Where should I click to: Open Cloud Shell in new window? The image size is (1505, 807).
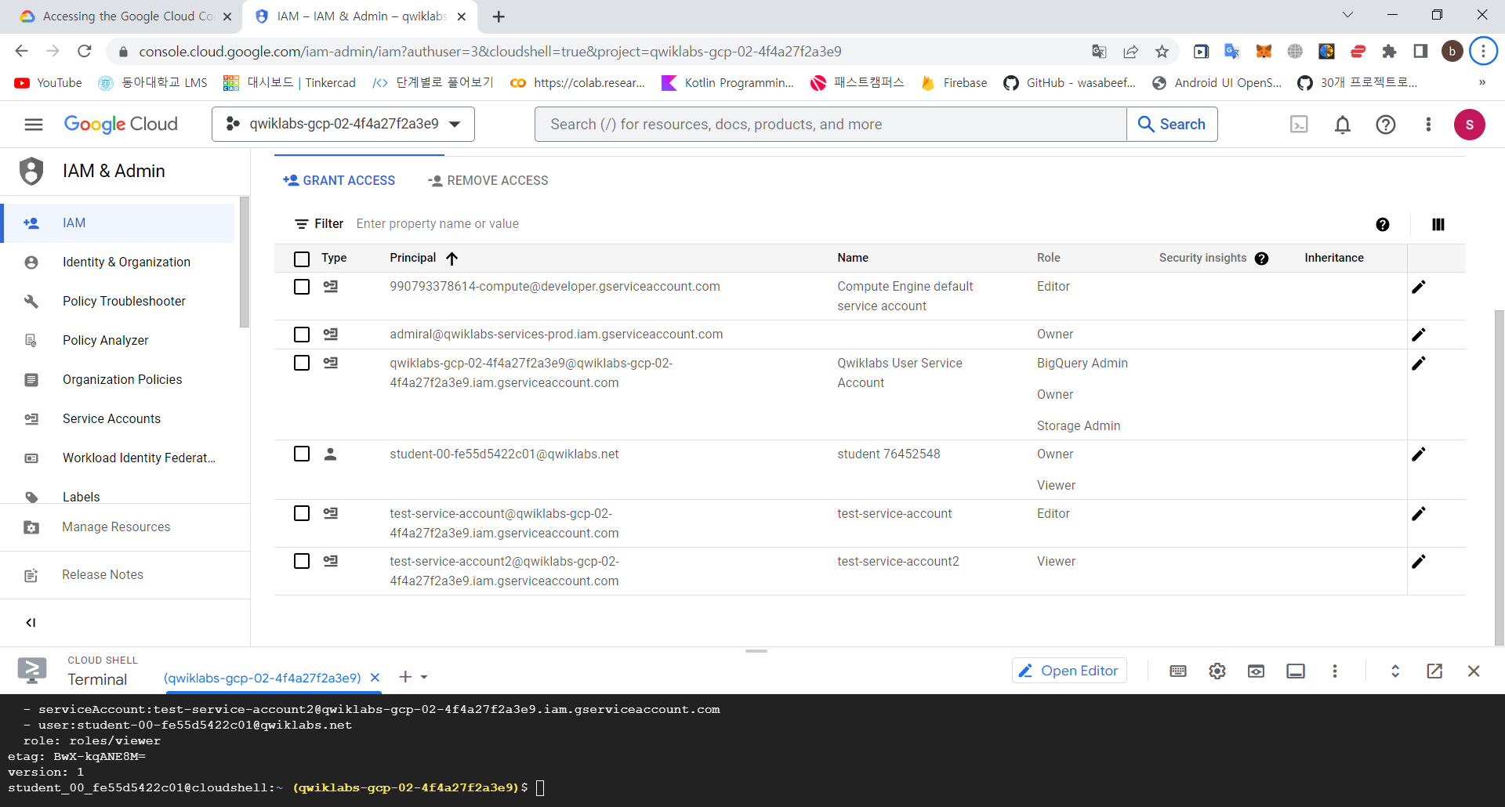pyautogui.click(x=1434, y=671)
